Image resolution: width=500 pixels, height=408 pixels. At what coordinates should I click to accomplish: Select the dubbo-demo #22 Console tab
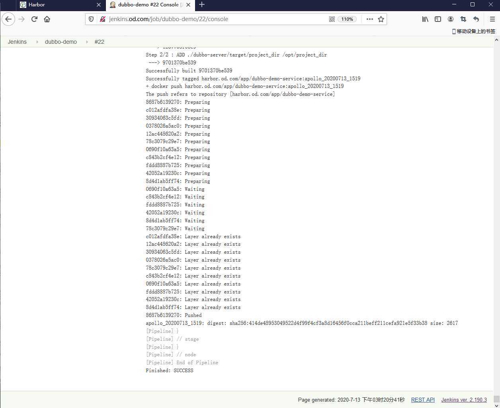point(150,5)
